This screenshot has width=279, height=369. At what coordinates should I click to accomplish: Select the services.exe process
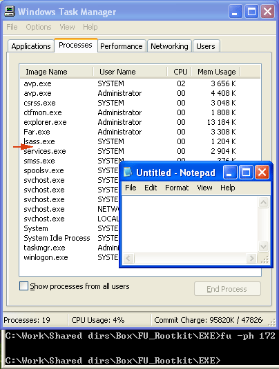pyautogui.click(x=140, y=151)
